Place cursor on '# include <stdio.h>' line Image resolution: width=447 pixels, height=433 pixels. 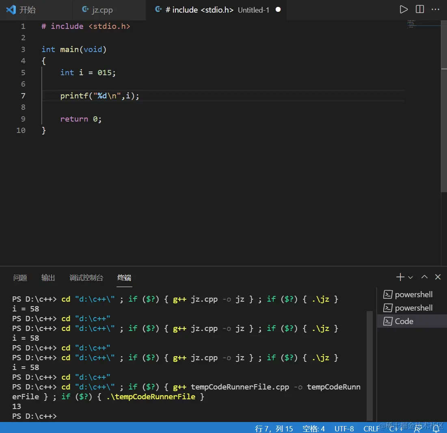(x=86, y=26)
